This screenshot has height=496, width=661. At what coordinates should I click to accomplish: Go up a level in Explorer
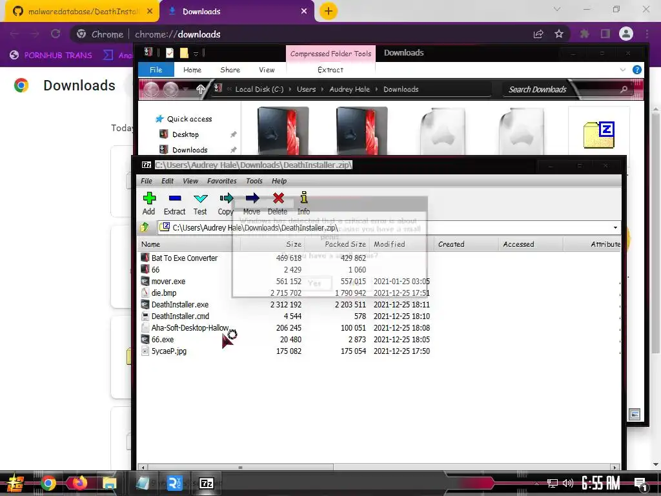201,89
